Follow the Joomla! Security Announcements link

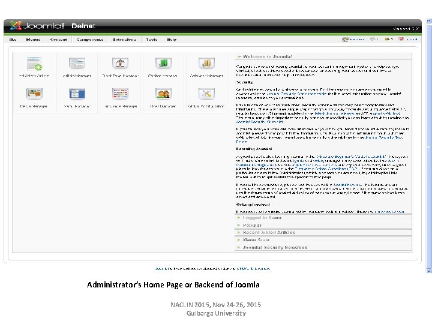coord(296,94)
